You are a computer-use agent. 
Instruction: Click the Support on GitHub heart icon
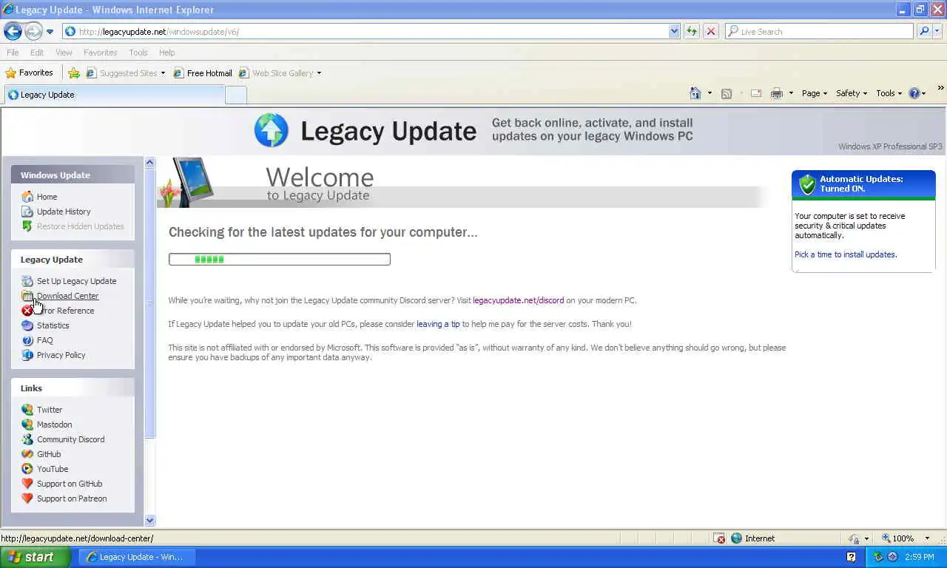[x=27, y=484]
